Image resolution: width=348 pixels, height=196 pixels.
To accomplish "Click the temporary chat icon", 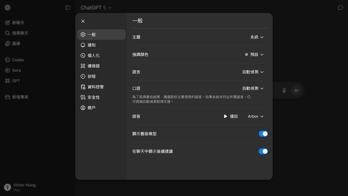I will coord(340,8).
